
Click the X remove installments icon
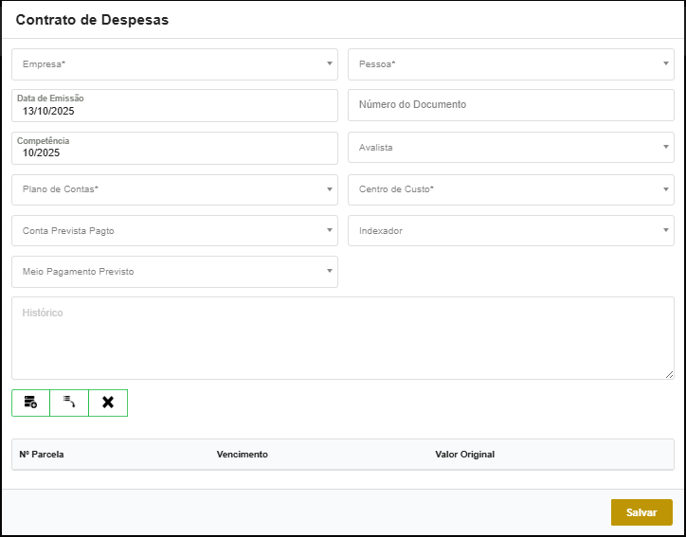(x=108, y=403)
